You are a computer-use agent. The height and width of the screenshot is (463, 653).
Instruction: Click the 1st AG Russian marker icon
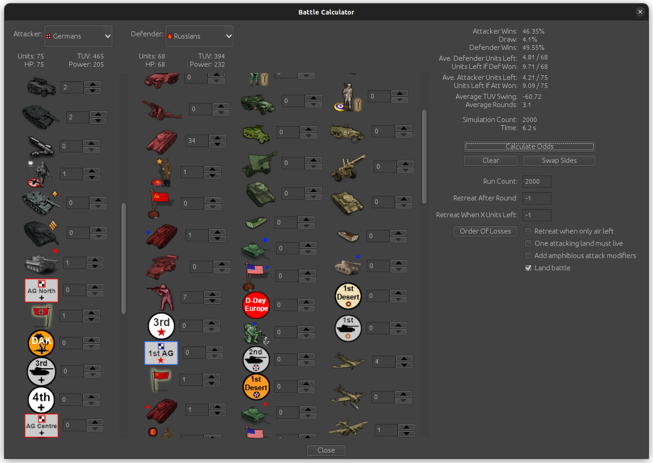pos(161,353)
